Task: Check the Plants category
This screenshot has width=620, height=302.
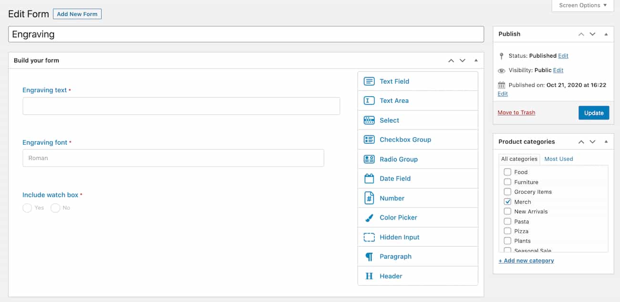Action: 507,241
